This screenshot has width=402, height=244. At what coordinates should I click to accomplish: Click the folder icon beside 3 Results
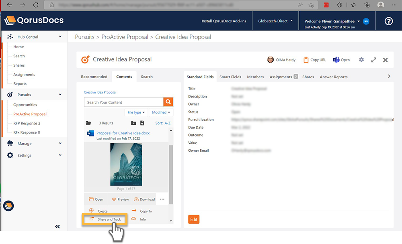click(88, 123)
